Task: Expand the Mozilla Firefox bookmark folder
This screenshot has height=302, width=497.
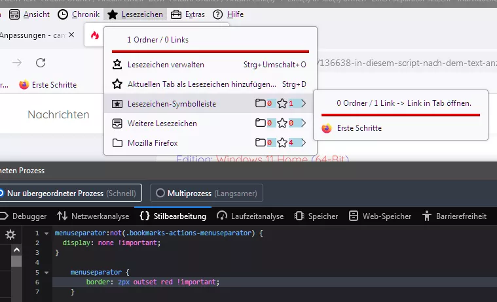Action: pos(303,143)
